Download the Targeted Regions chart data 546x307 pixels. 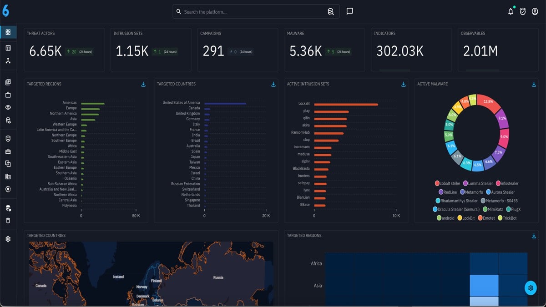143,84
